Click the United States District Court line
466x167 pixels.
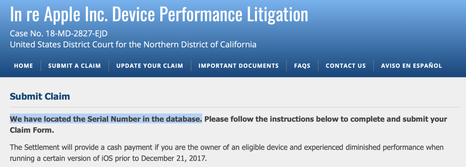point(133,45)
